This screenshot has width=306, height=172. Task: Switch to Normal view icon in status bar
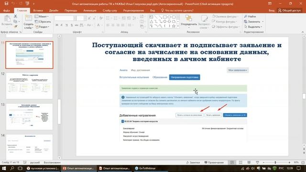232,162
